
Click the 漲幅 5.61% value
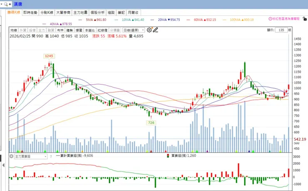coord(117,36)
